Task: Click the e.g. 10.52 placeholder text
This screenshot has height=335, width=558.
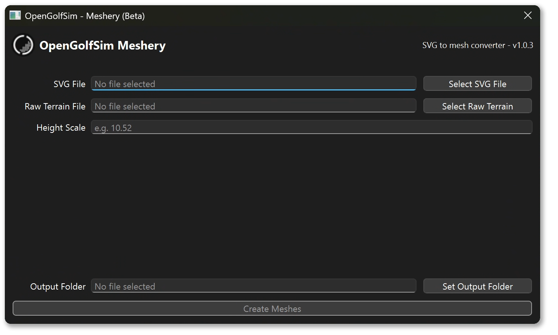Action: 113,128
